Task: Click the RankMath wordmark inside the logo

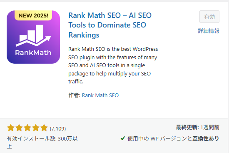Action: (33, 53)
